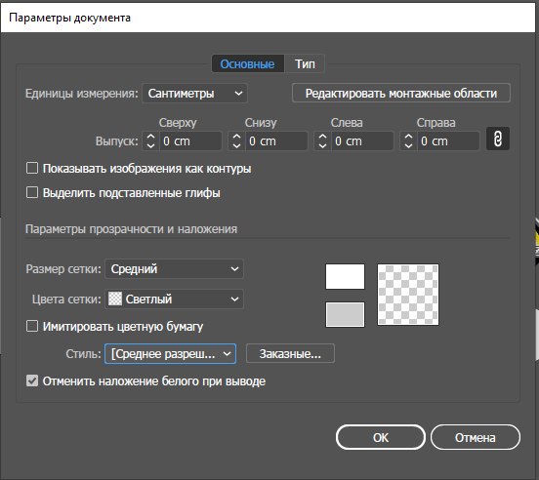Click the transparency grid checkerboard preview
This screenshot has width=539, height=480.
(x=408, y=295)
